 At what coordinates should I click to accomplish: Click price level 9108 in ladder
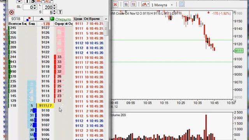[x=46, y=120]
